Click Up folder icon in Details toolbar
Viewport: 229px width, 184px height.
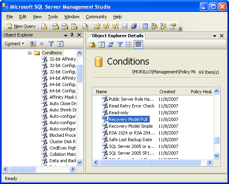click(92, 44)
